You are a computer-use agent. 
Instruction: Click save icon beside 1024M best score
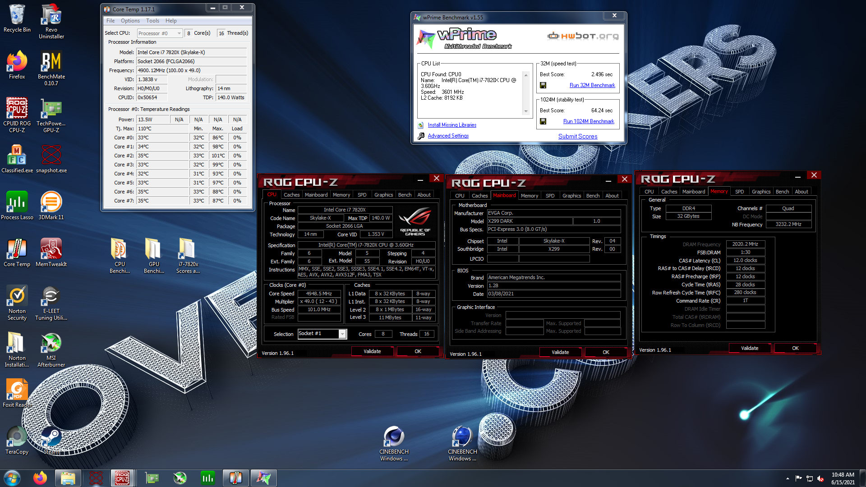[x=543, y=121]
